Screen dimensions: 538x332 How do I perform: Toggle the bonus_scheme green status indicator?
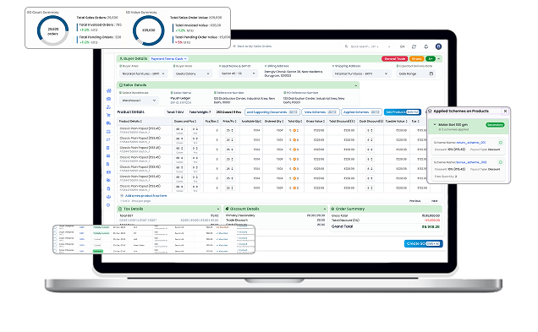500,162
